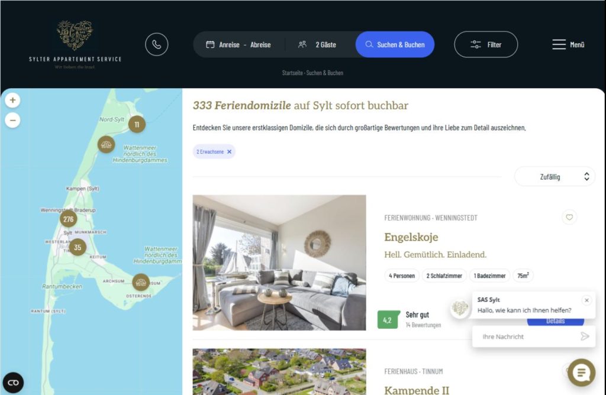
Task: Open the Anreise - Abreise date picker
Action: 238,45
